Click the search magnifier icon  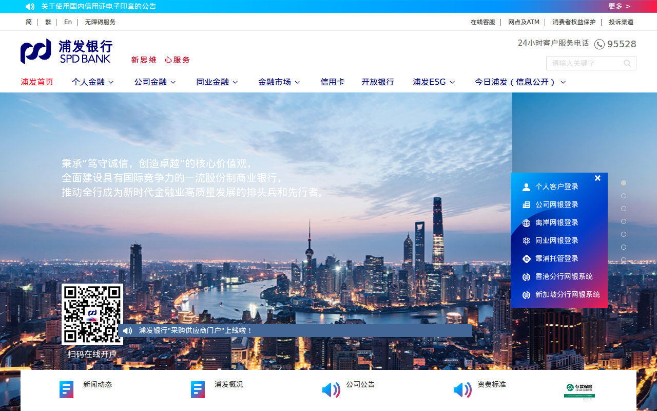(x=627, y=63)
